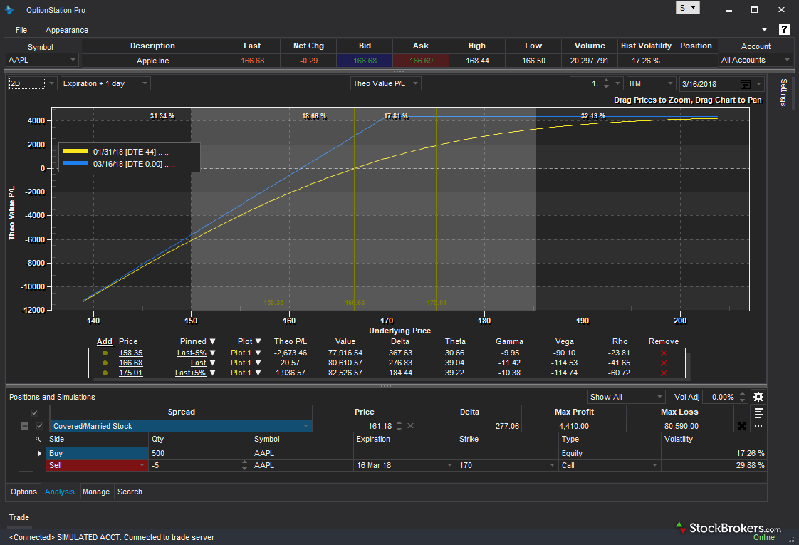Viewport: 799px width, 545px height.
Task: Toggle the select-all checkbox in spread header
Action: [x=34, y=412]
